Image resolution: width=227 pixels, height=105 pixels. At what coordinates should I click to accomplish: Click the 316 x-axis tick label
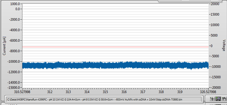(124, 92)
